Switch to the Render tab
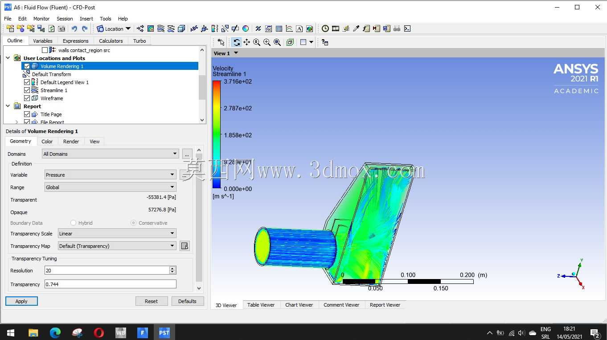This screenshot has height=340, width=607. (x=71, y=142)
